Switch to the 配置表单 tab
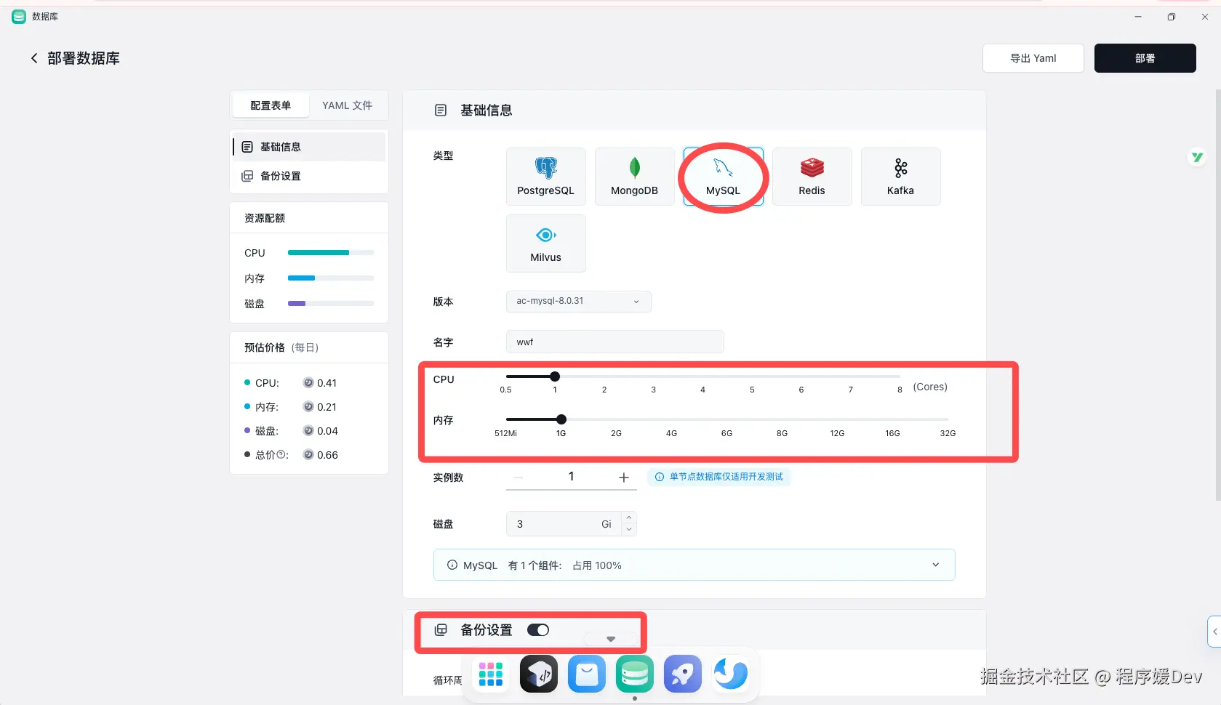 271,105
